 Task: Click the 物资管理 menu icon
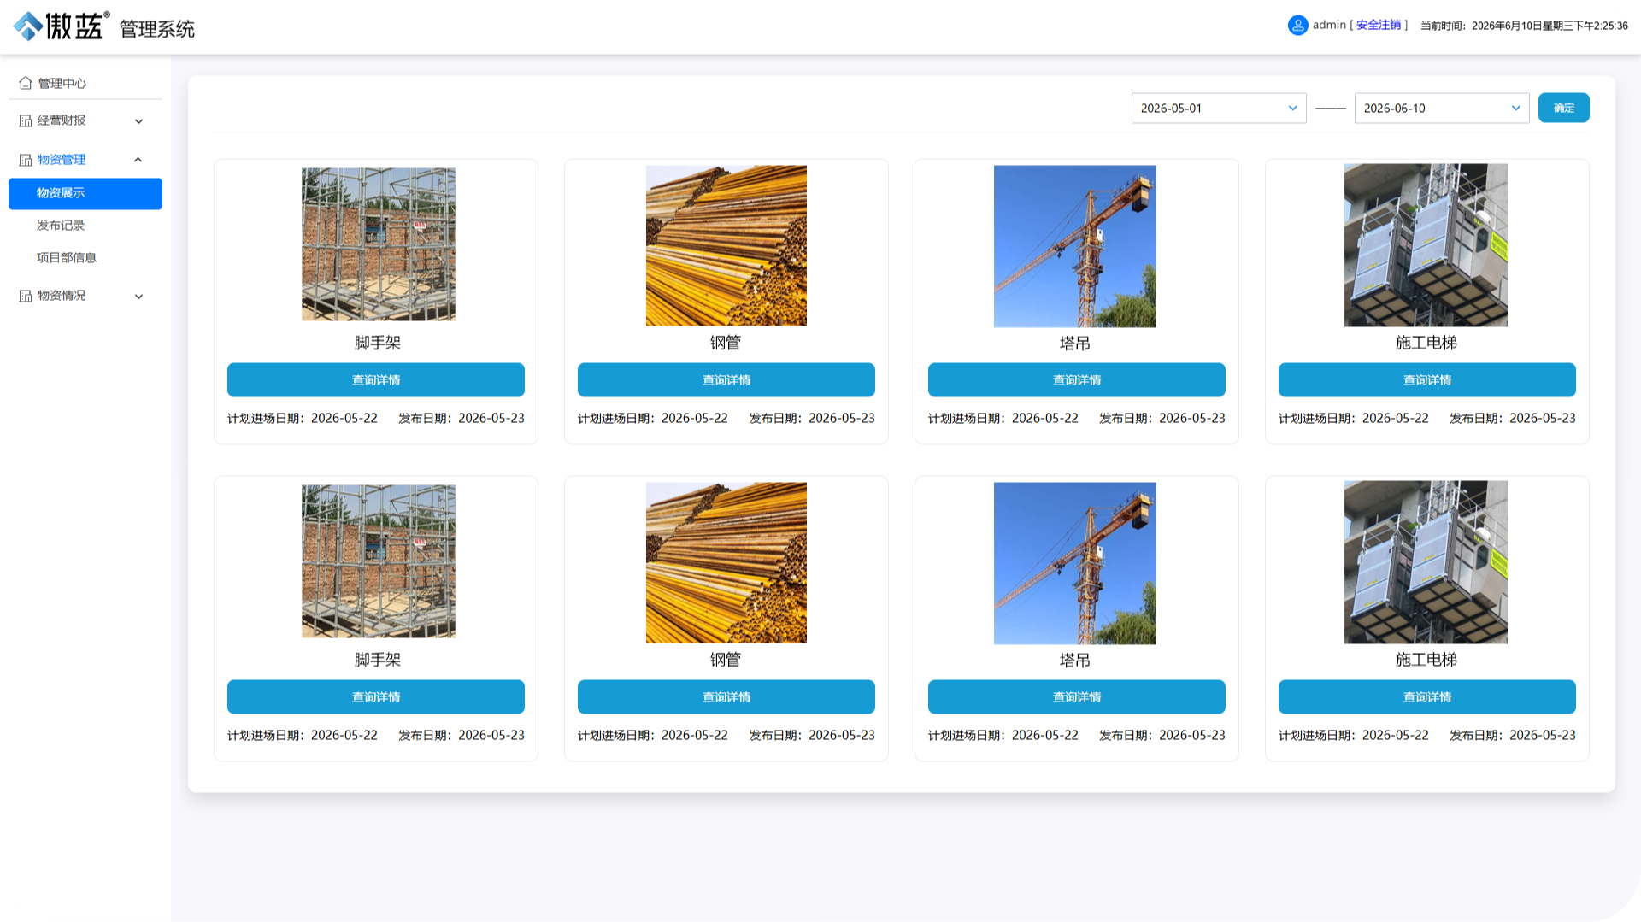point(26,160)
